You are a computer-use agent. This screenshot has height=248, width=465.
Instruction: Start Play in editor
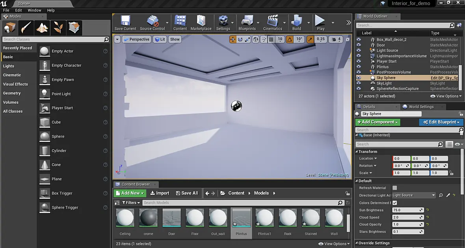click(x=320, y=23)
